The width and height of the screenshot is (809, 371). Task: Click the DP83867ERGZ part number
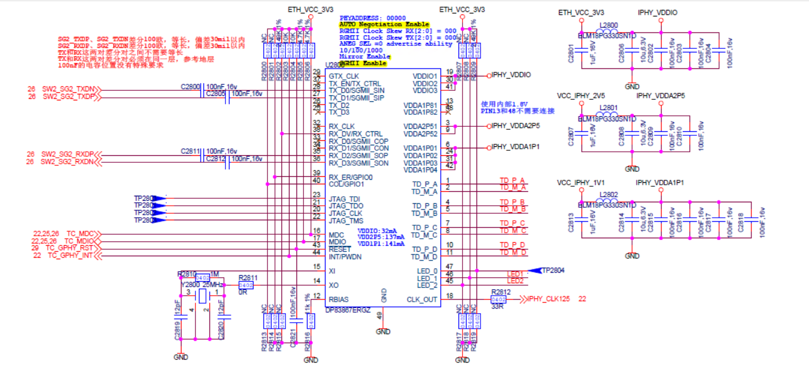348,310
